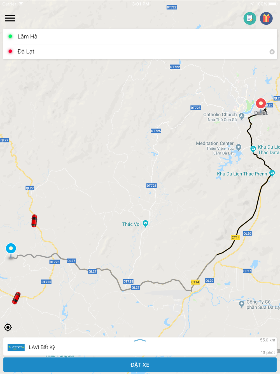The height and width of the screenshot is (374, 280).
Task: Open the gift promotions icon
Action: [x=266, y=19]
